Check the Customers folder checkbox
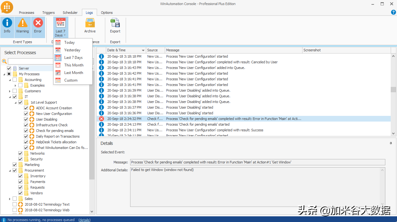This screenshot has width=397, height=222. pos(14,91)
